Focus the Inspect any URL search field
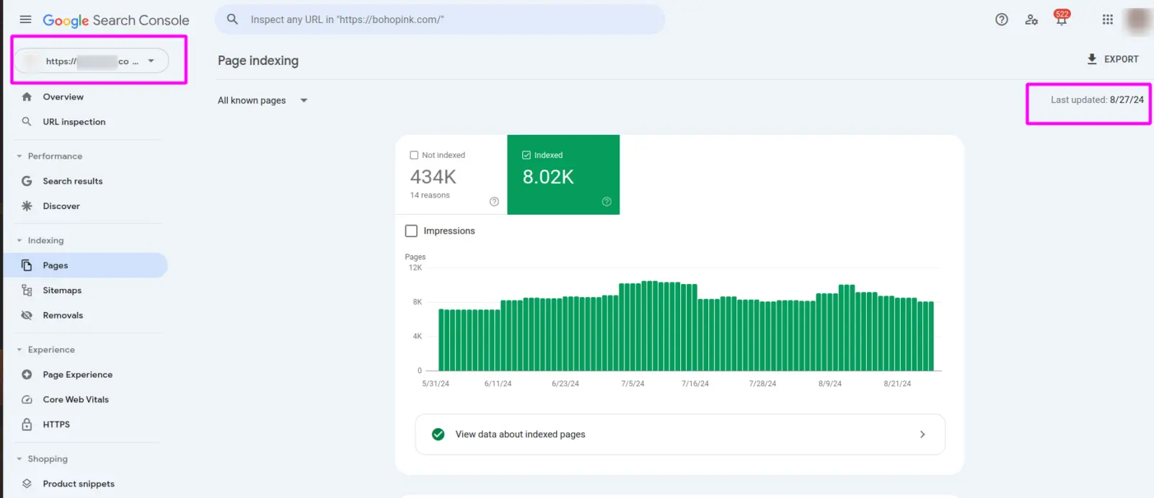 point(440,19)
